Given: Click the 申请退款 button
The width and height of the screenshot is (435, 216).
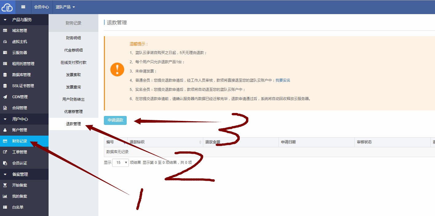Looking at the screenshot, I should tap(115, 121).
